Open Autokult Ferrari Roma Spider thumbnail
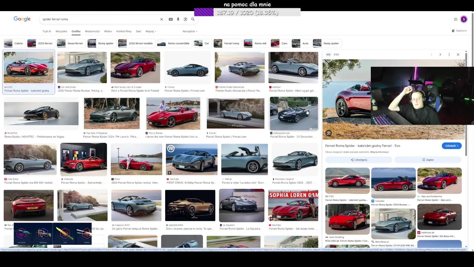This screenshot has height=267, width=474. click(293, 67)
